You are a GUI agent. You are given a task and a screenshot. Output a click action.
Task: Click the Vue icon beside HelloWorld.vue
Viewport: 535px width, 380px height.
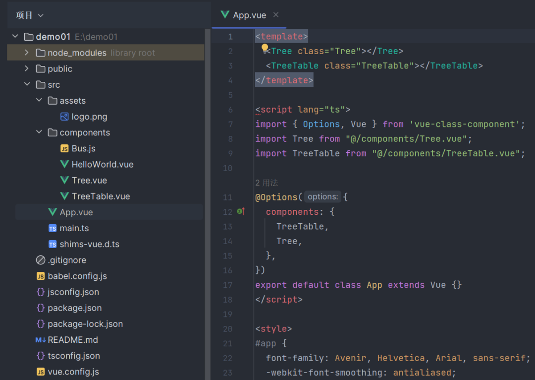coord(64,164)
